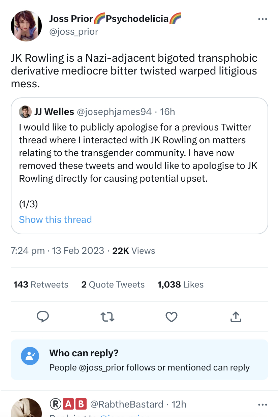Image resolution: width=279 pixels, height=417 pixels.
Task: Click the JJ Welles name in quoted tweet
Action: coord(54,112)
